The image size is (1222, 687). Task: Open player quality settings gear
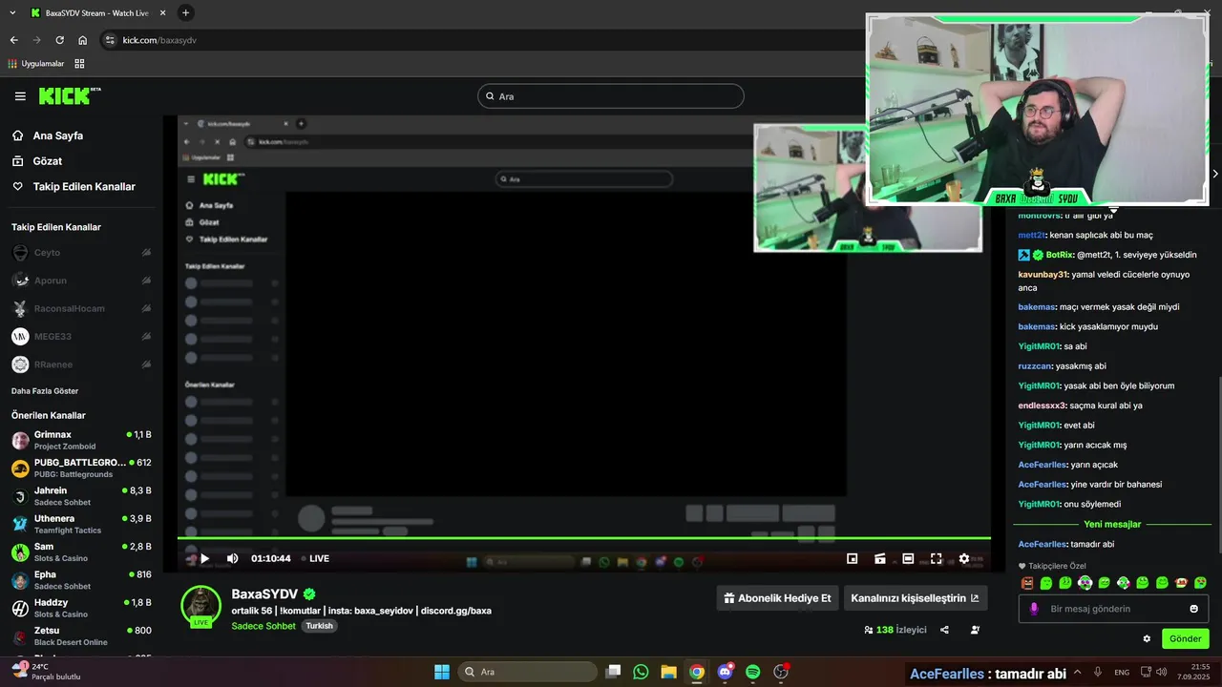(x=964, y=558)
